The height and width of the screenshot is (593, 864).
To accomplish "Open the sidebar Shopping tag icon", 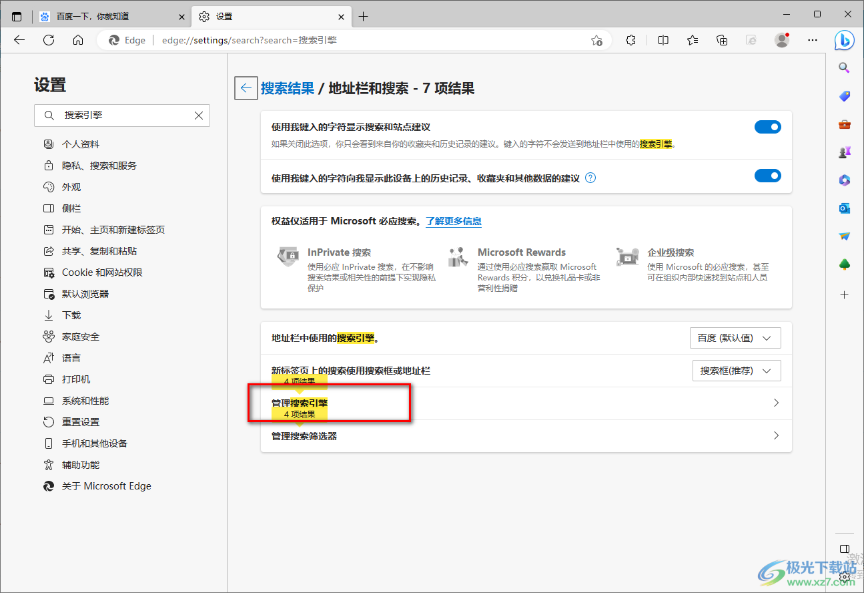I will (x=844, y=96).
